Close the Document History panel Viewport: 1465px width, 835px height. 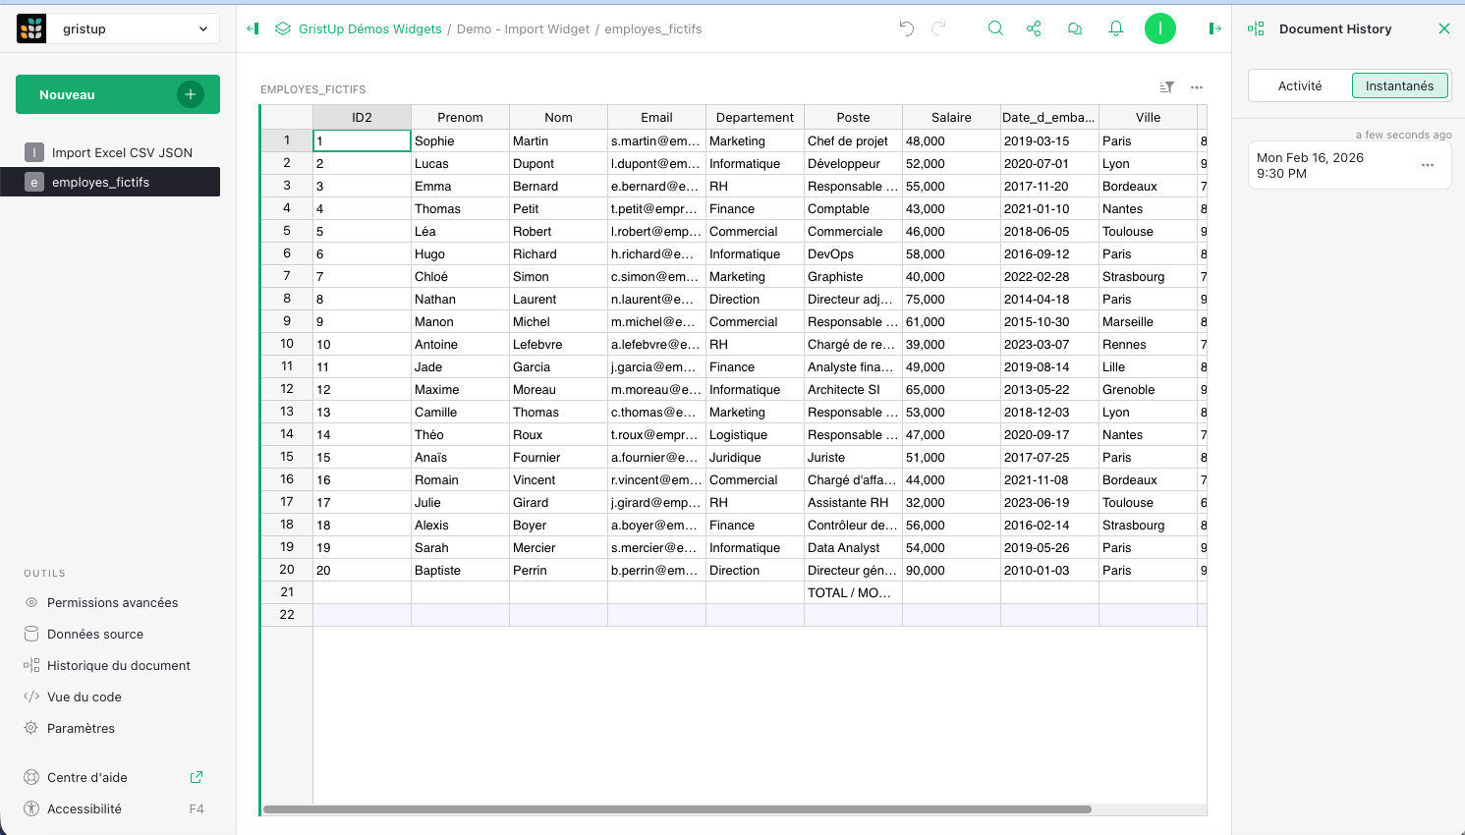[x=1443, y=28]
